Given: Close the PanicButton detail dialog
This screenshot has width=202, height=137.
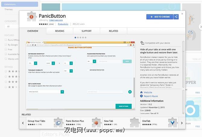Looking at the screenshot, I should click(182, 14).
